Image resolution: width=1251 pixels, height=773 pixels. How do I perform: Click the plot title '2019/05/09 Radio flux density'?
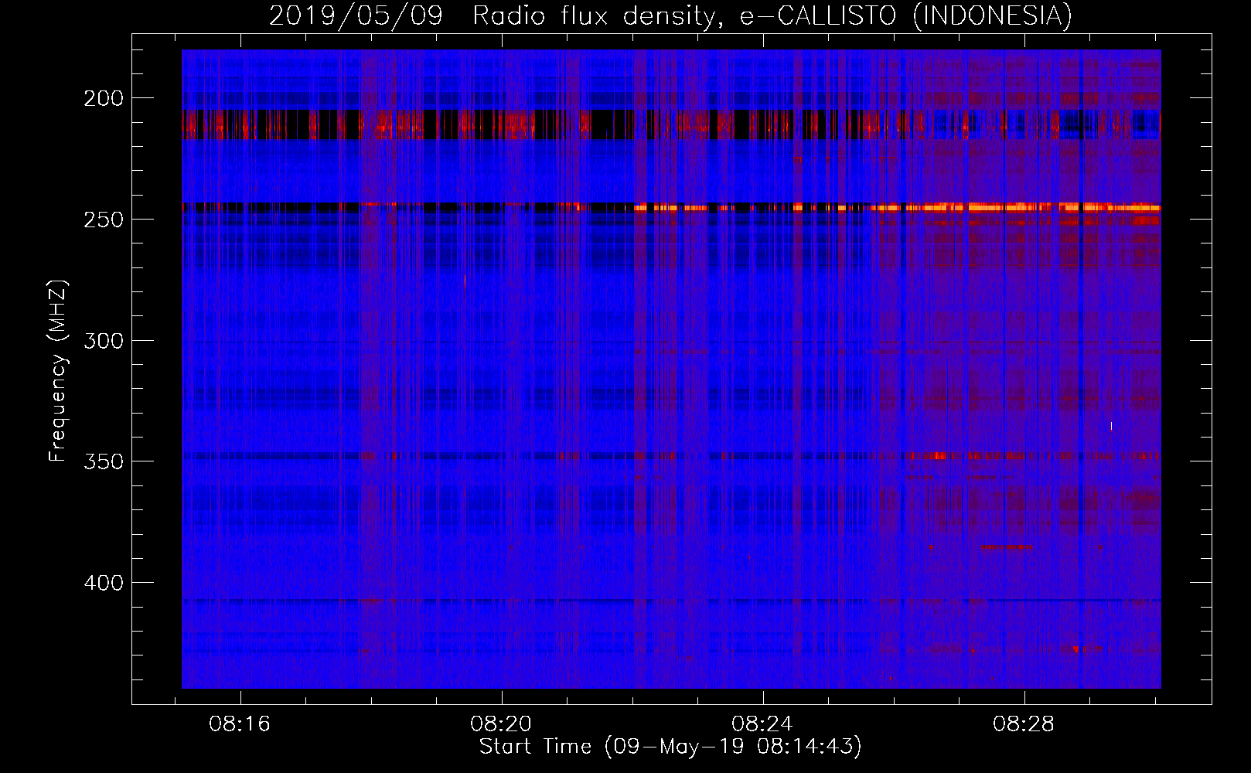[x=496, y=16]
